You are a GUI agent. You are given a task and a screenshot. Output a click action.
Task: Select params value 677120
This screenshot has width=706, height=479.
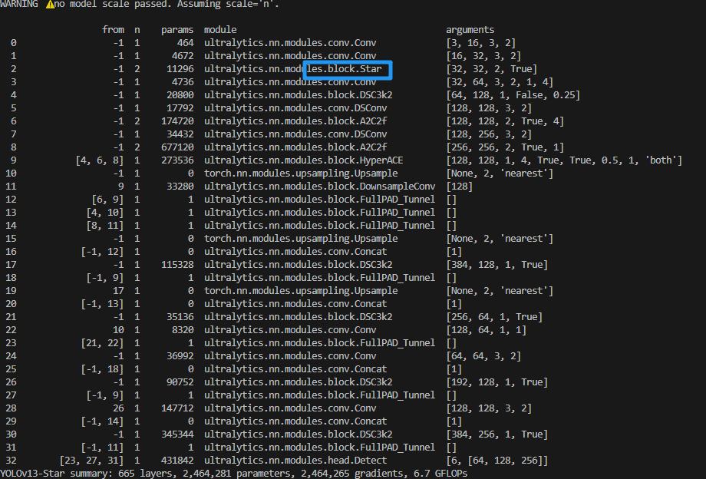coord(177,147)
